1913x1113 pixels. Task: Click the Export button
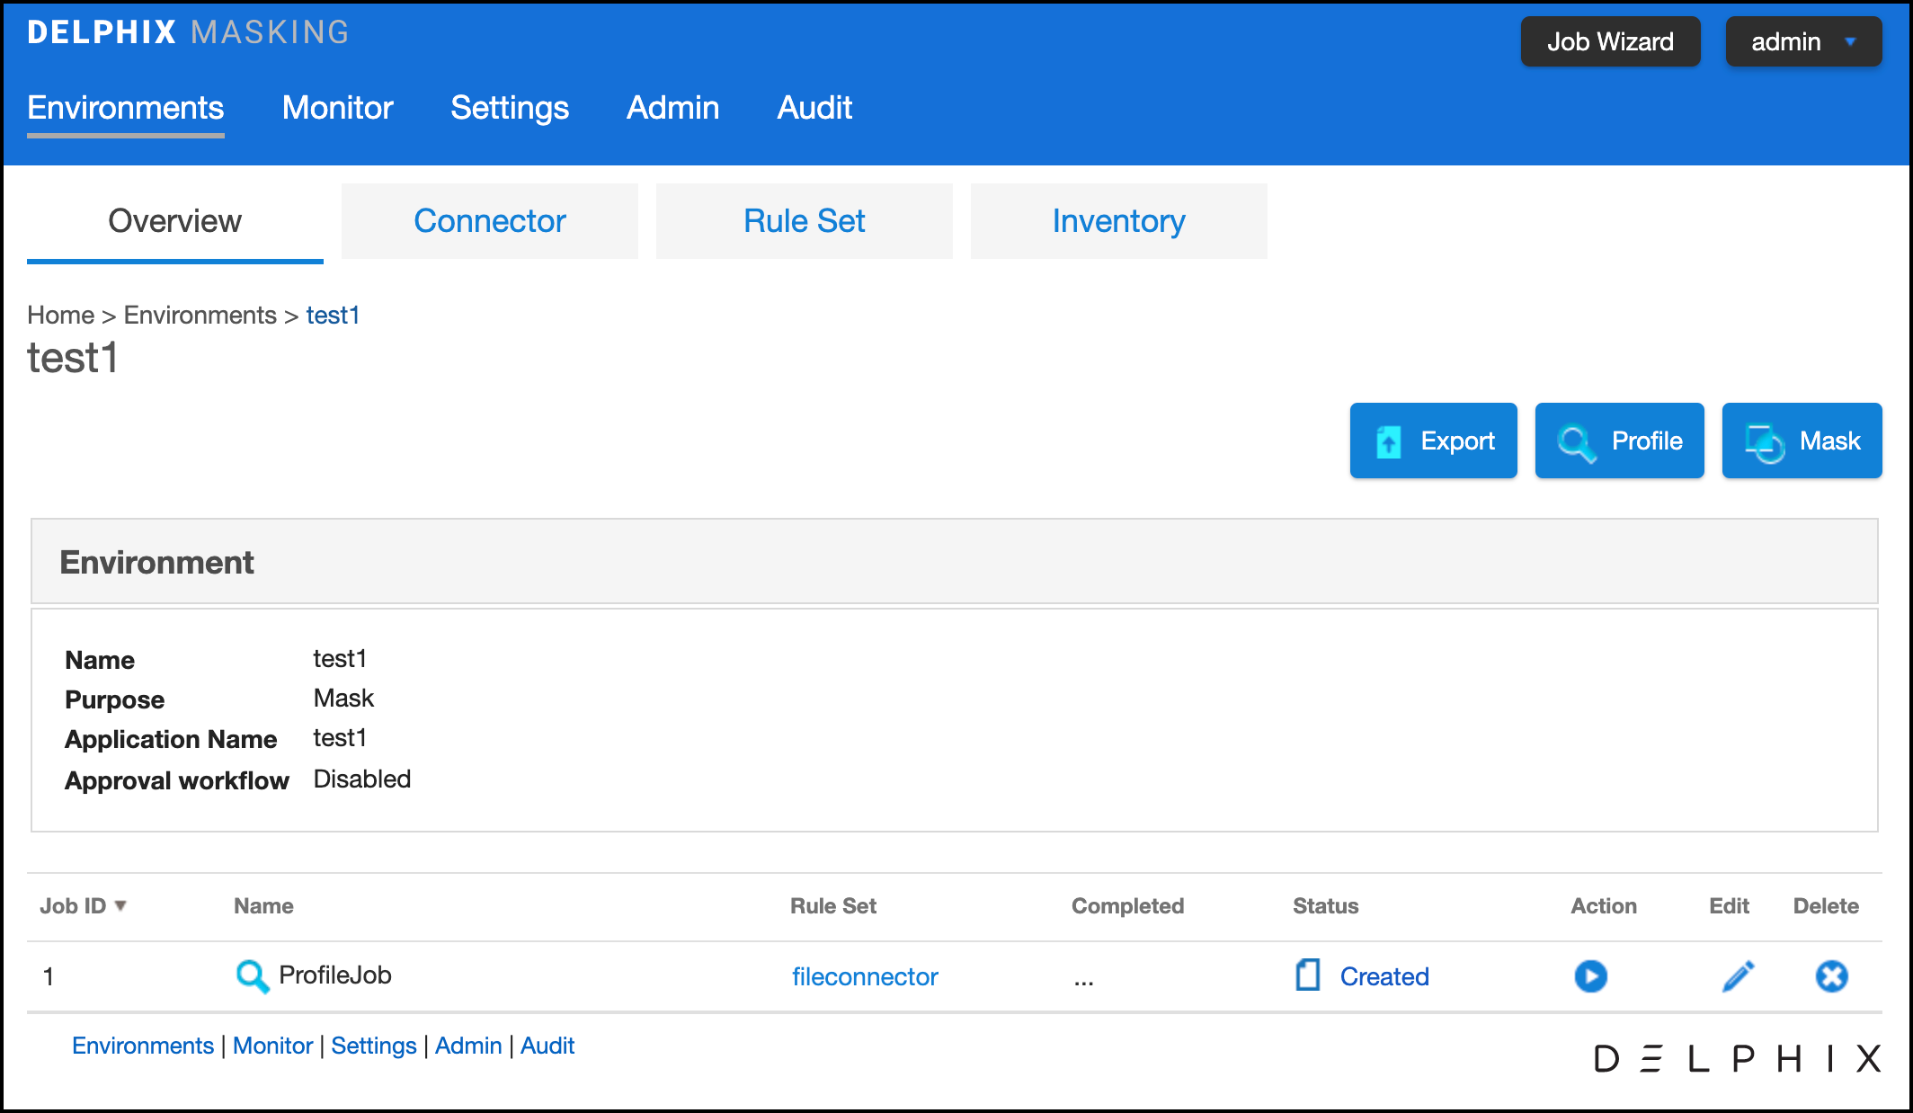[x=1433, y=441]
